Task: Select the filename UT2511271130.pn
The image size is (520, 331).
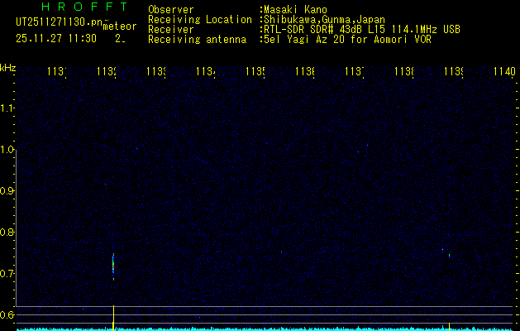Action: click(59, 22)
